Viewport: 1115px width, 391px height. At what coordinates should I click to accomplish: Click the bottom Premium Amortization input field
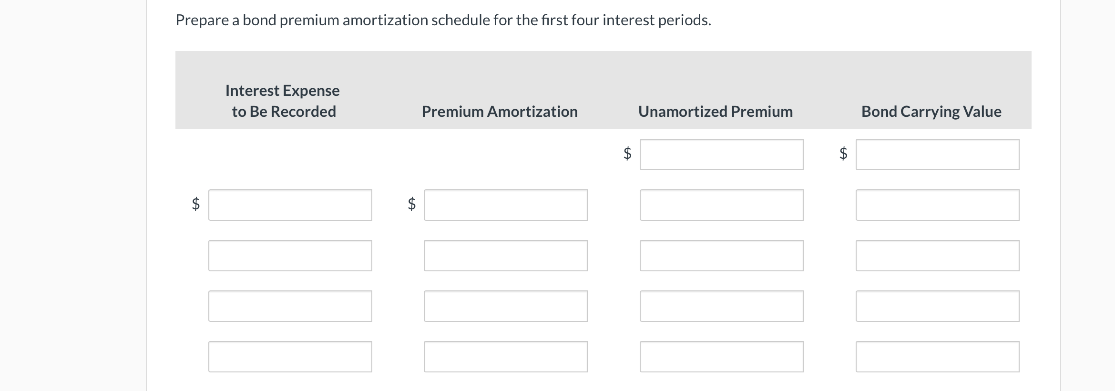(505, 356)
